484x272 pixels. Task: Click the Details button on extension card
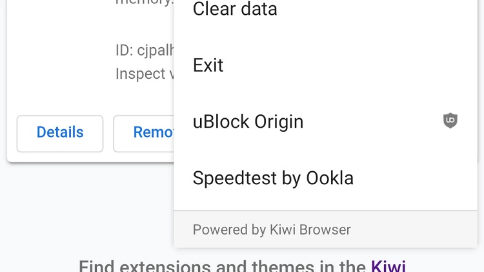(x=60, y=134)
